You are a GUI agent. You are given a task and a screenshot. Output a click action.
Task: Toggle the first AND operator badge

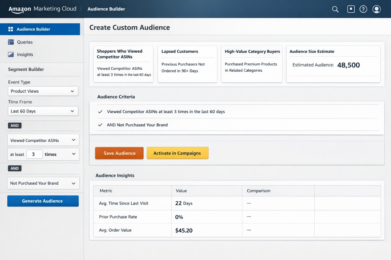15,125
